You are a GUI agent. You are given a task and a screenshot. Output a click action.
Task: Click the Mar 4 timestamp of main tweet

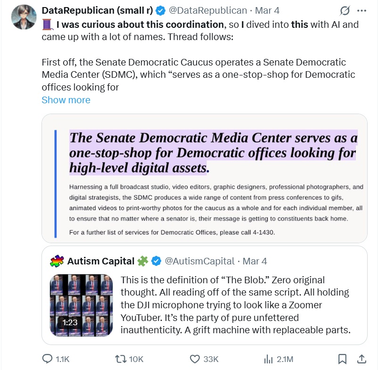tap(267, 10)
